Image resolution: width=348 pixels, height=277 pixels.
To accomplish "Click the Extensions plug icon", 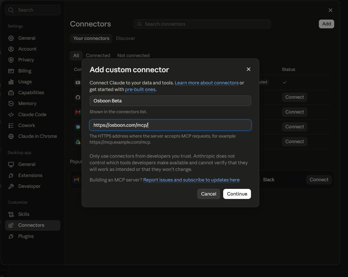I will coord(11,175).
